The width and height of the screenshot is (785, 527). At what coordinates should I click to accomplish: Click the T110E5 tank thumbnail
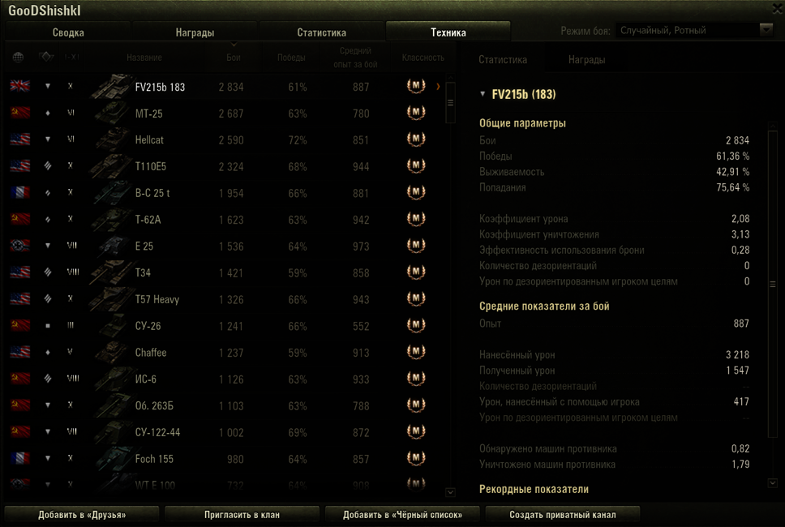[x=111, y=165]
